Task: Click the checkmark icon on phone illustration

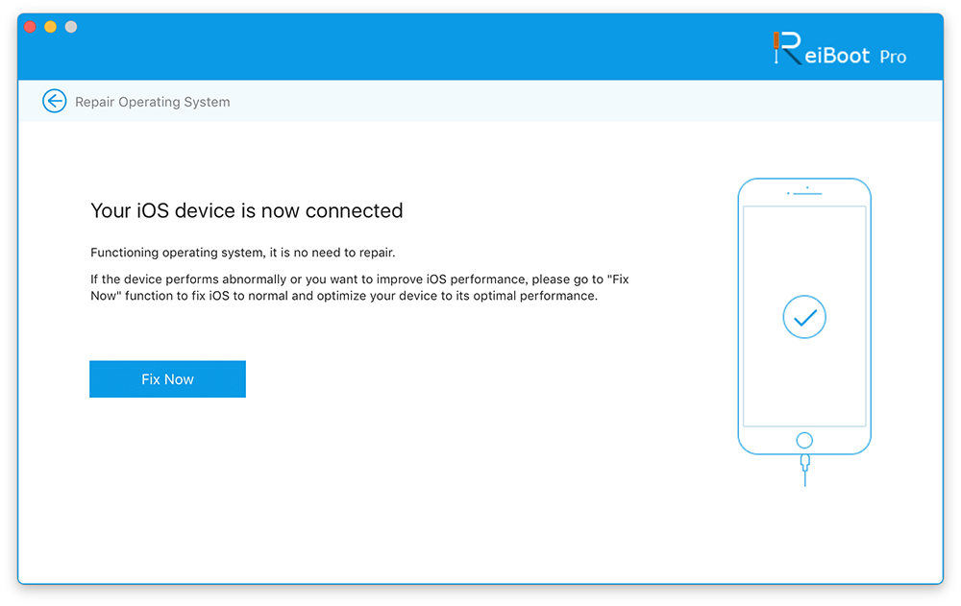Action: 804,317
